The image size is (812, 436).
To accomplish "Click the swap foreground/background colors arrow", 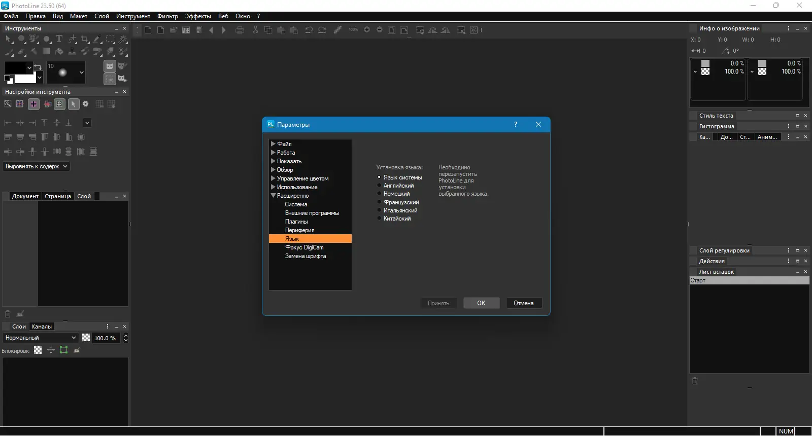I will 38,66.
